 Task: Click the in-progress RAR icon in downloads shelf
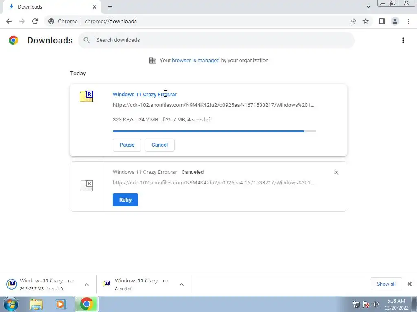click(x=12, y=284)
